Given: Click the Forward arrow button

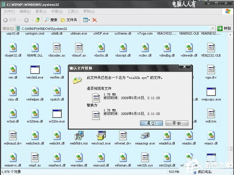Looking at the screenshot, I should 26,20.
